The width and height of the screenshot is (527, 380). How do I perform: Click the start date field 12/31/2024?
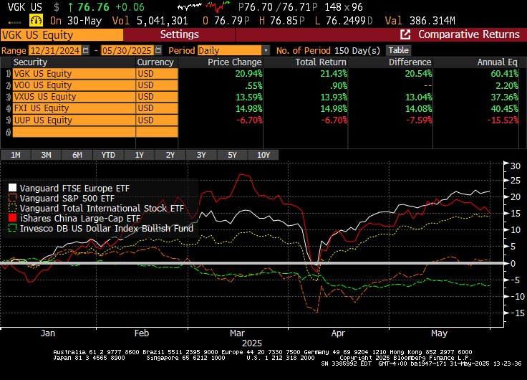coord(55,50)
